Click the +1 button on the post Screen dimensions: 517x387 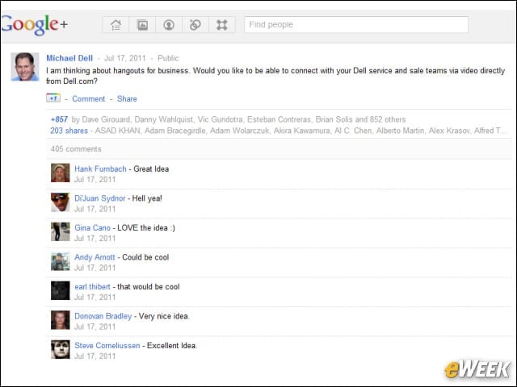[x=53, y=98]
